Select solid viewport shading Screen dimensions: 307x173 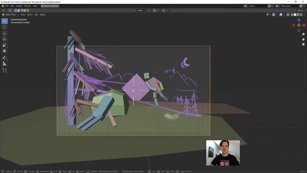coord(295,15)
